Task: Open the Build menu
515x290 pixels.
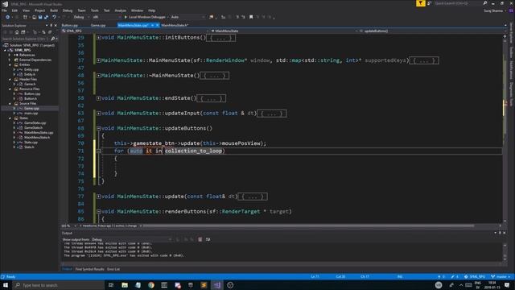Action: [54, 10]
